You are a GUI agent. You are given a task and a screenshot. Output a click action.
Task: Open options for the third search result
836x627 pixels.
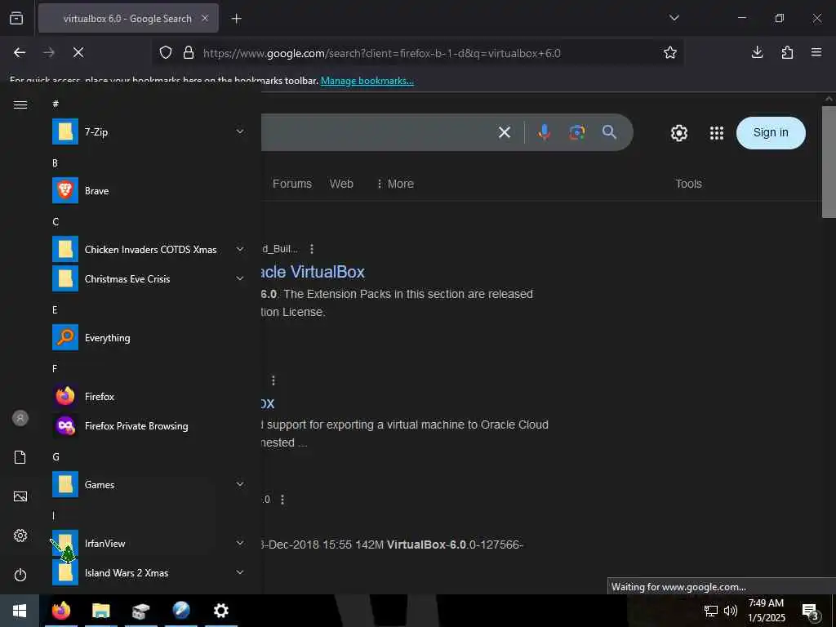point(282,500)
